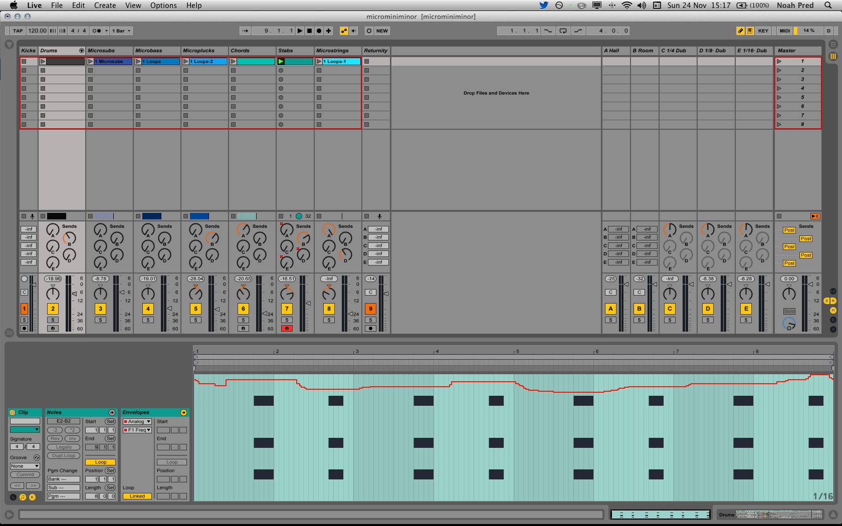Open the View menu
The width and height of the screenshot is (842, 526).
[x=133, y=6]
